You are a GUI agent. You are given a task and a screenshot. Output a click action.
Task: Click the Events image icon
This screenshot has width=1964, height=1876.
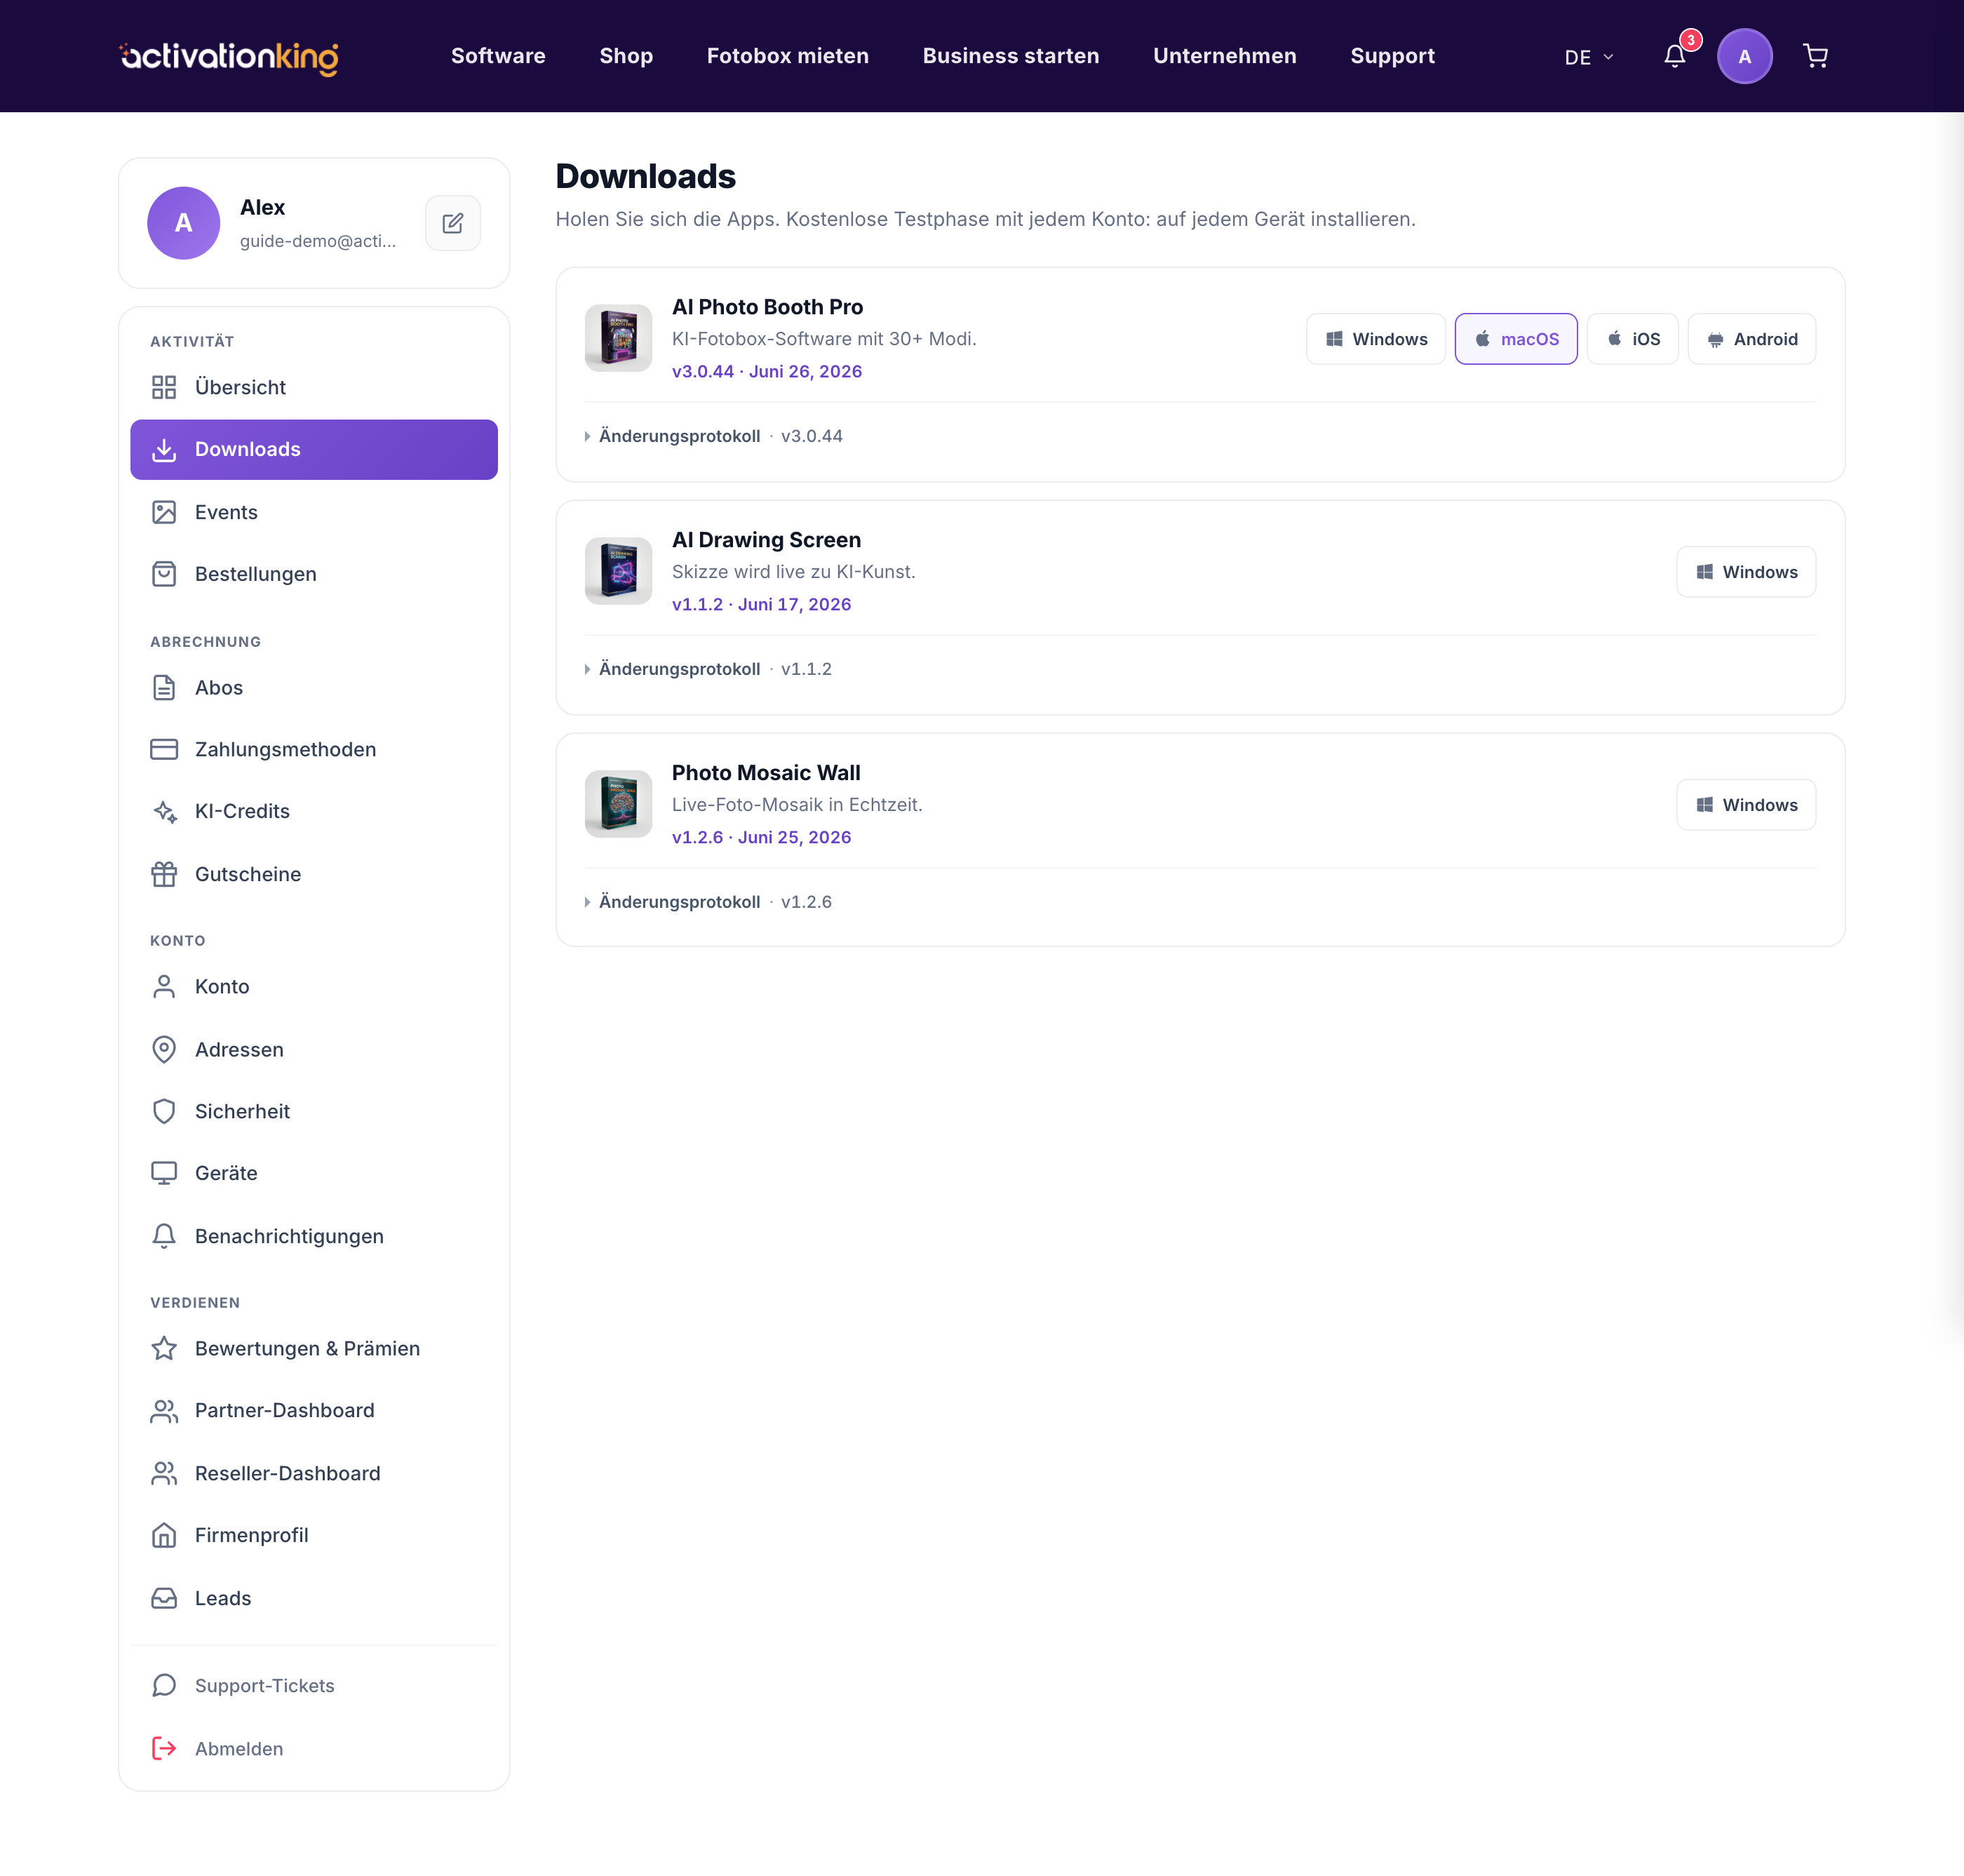164,512
